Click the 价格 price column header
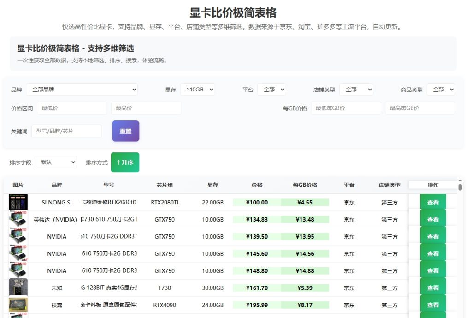 pos(257,185)
